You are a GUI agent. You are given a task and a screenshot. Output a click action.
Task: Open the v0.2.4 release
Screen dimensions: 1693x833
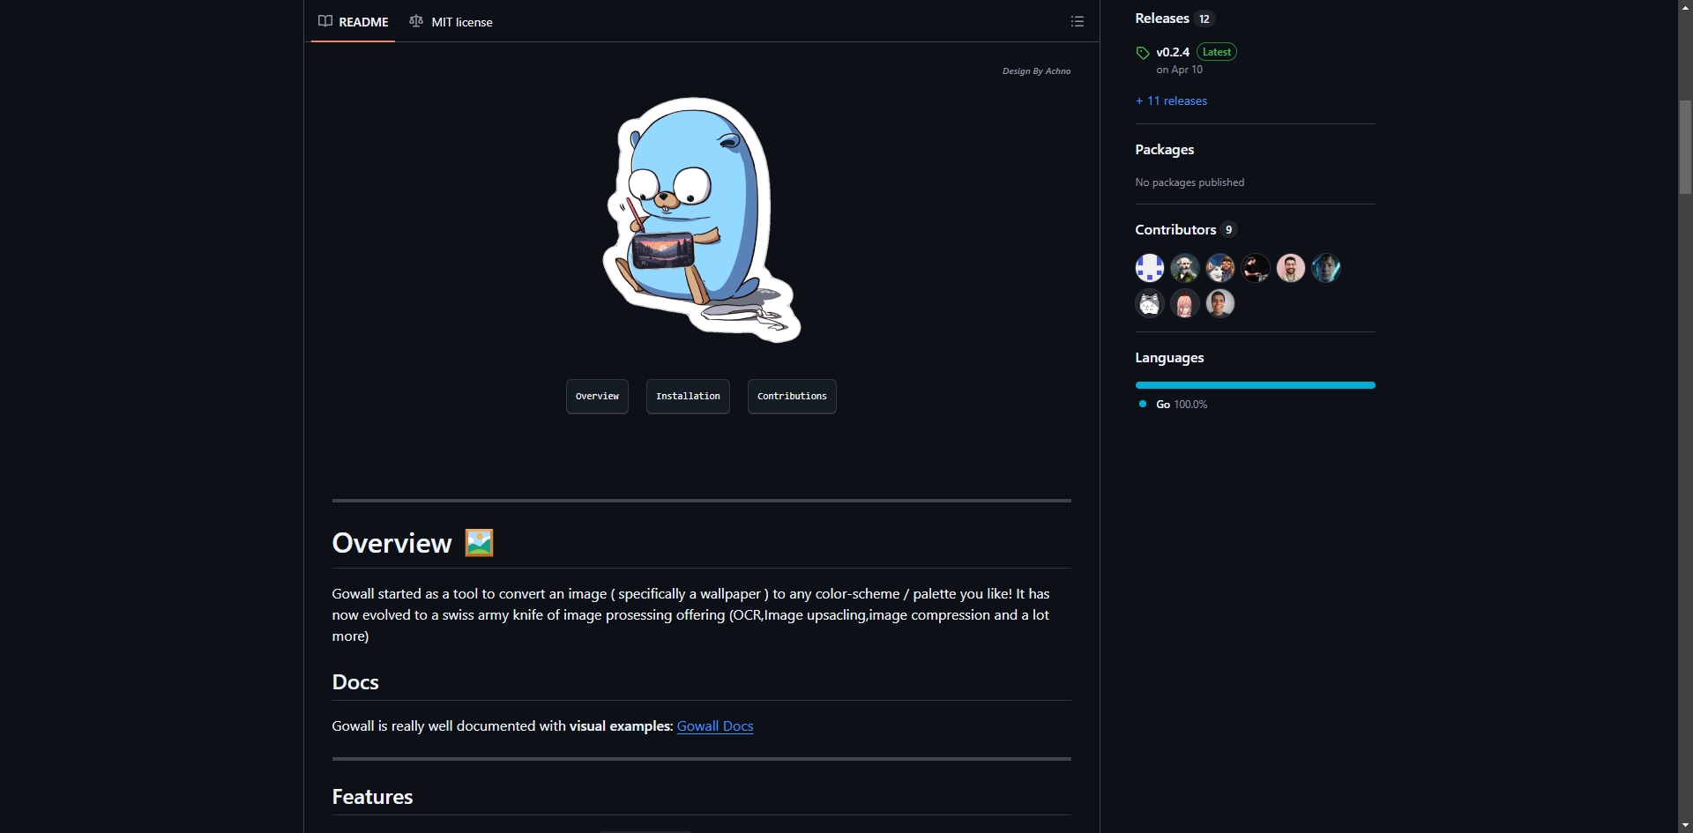click(x=1173, y=52)
